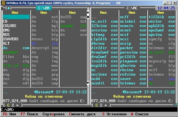Click the F6 Имя item in the bottom bar

pos(10,114)
